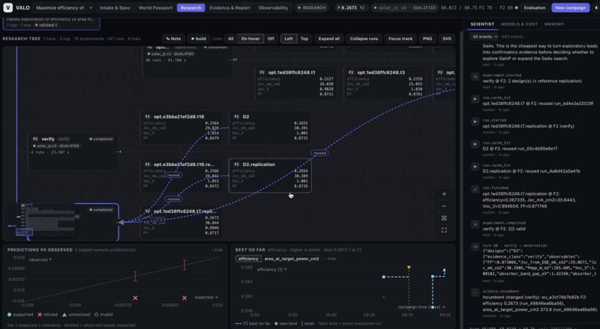Export the tree as SVG
600x329 pixels.
(x=447, y=39)
